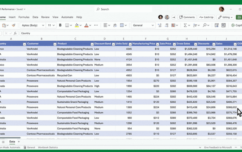Select column H header
Viewport: 242px width, 152px height.
click(187, 39)
